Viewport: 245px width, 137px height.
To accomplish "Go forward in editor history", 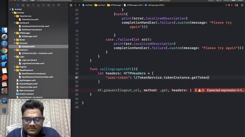I will pos(79,5).
